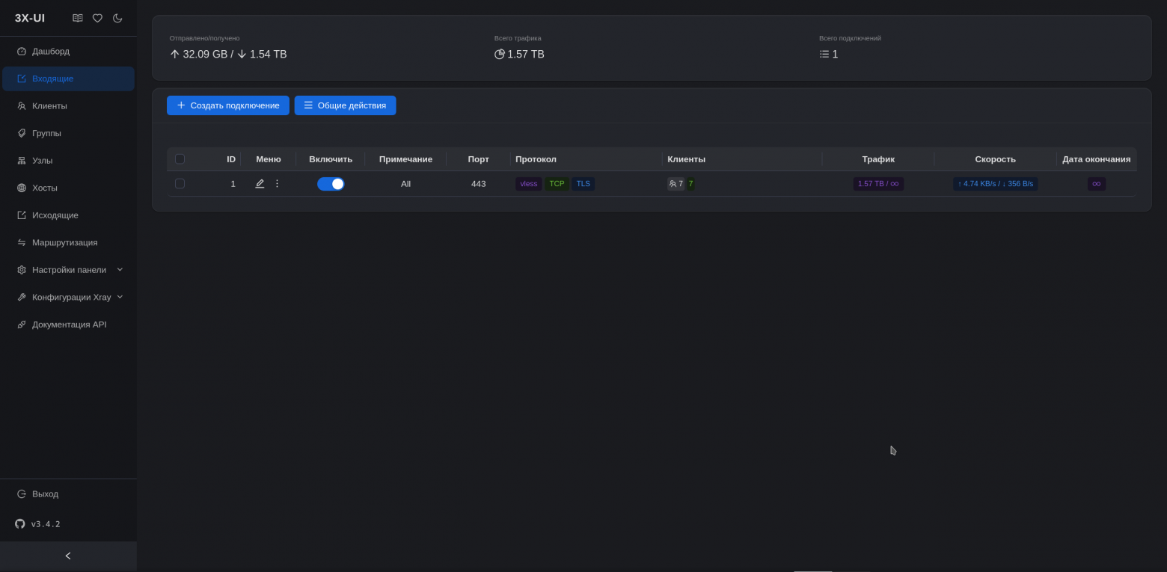Image resolution: width=1167 pixels, height=572 pixels.
Task: Expand Настройки панели submenu chevron
Action: 120,270
